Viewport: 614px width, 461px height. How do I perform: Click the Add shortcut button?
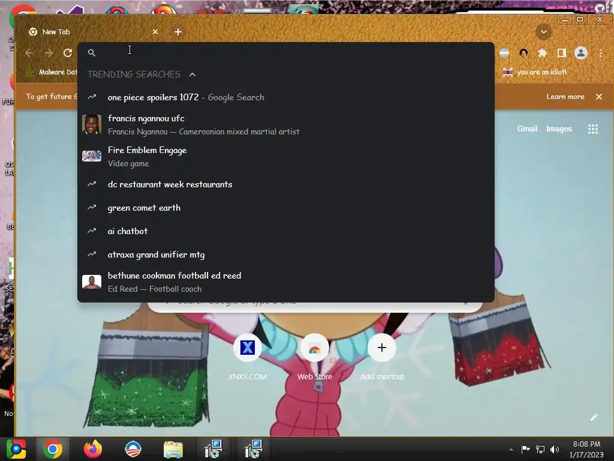382,357
